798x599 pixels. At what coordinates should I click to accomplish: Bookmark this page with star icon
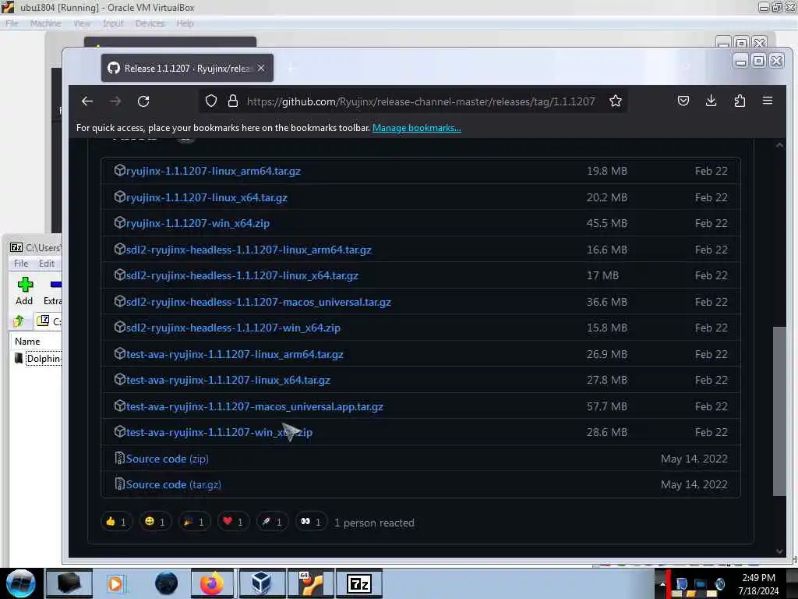coord(616,101)
